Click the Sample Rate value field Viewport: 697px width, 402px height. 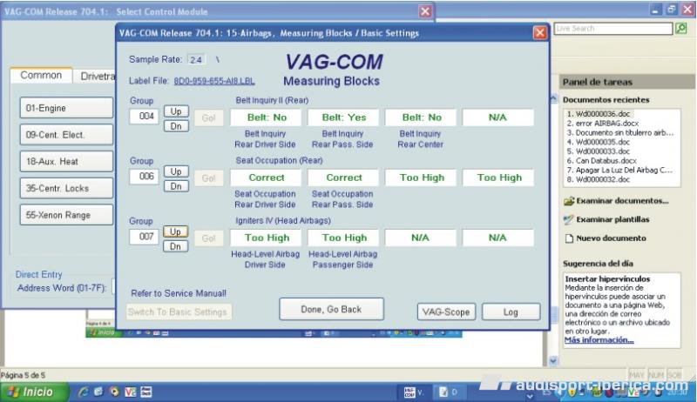(196, 59)
